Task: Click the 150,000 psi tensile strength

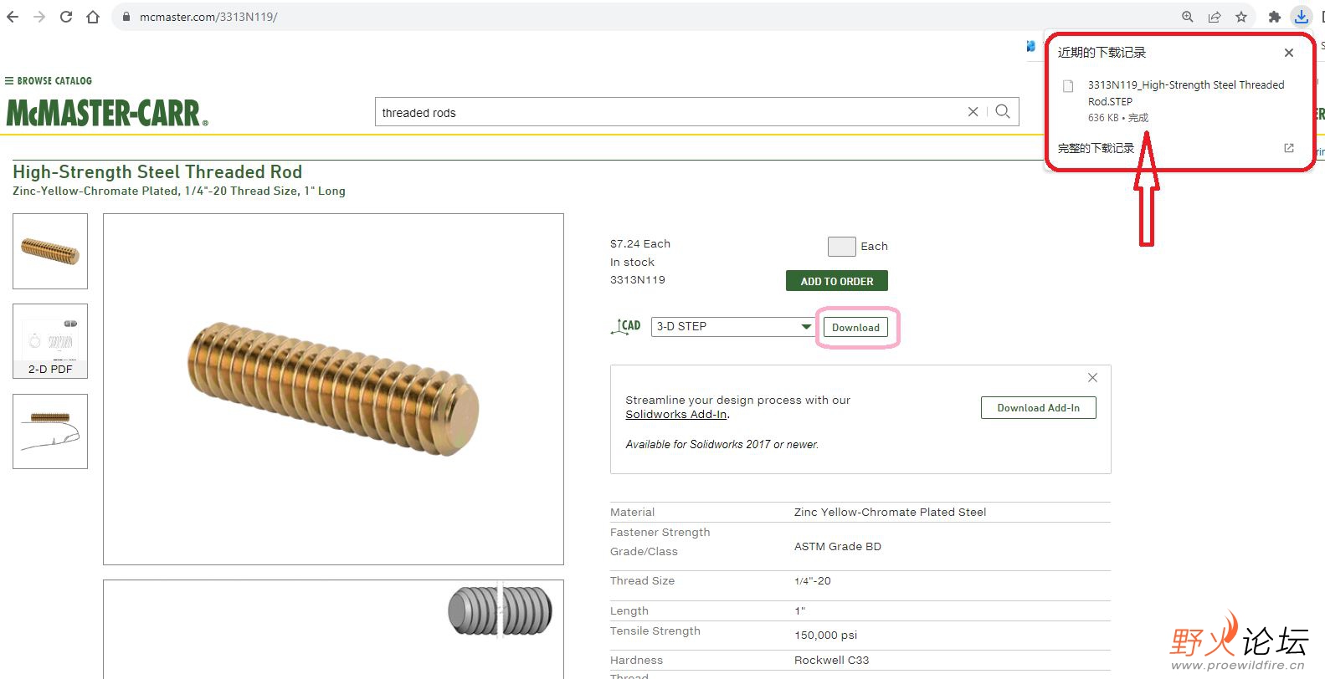Action: (x=826, y=636)
